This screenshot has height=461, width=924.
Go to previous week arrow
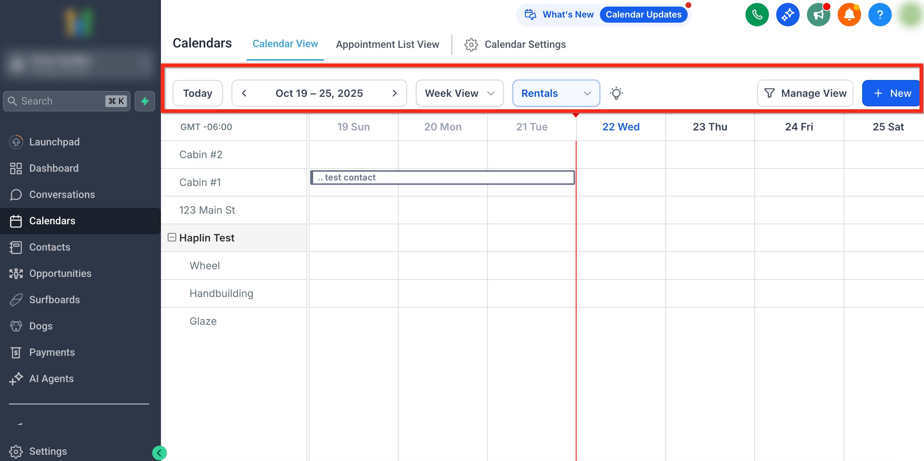(244, 93)
